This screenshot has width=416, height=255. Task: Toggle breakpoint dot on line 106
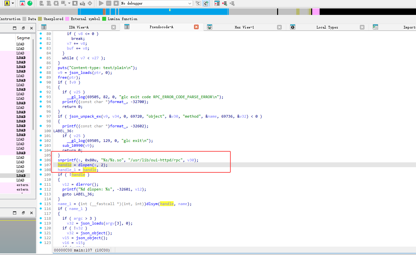(41, 160)
